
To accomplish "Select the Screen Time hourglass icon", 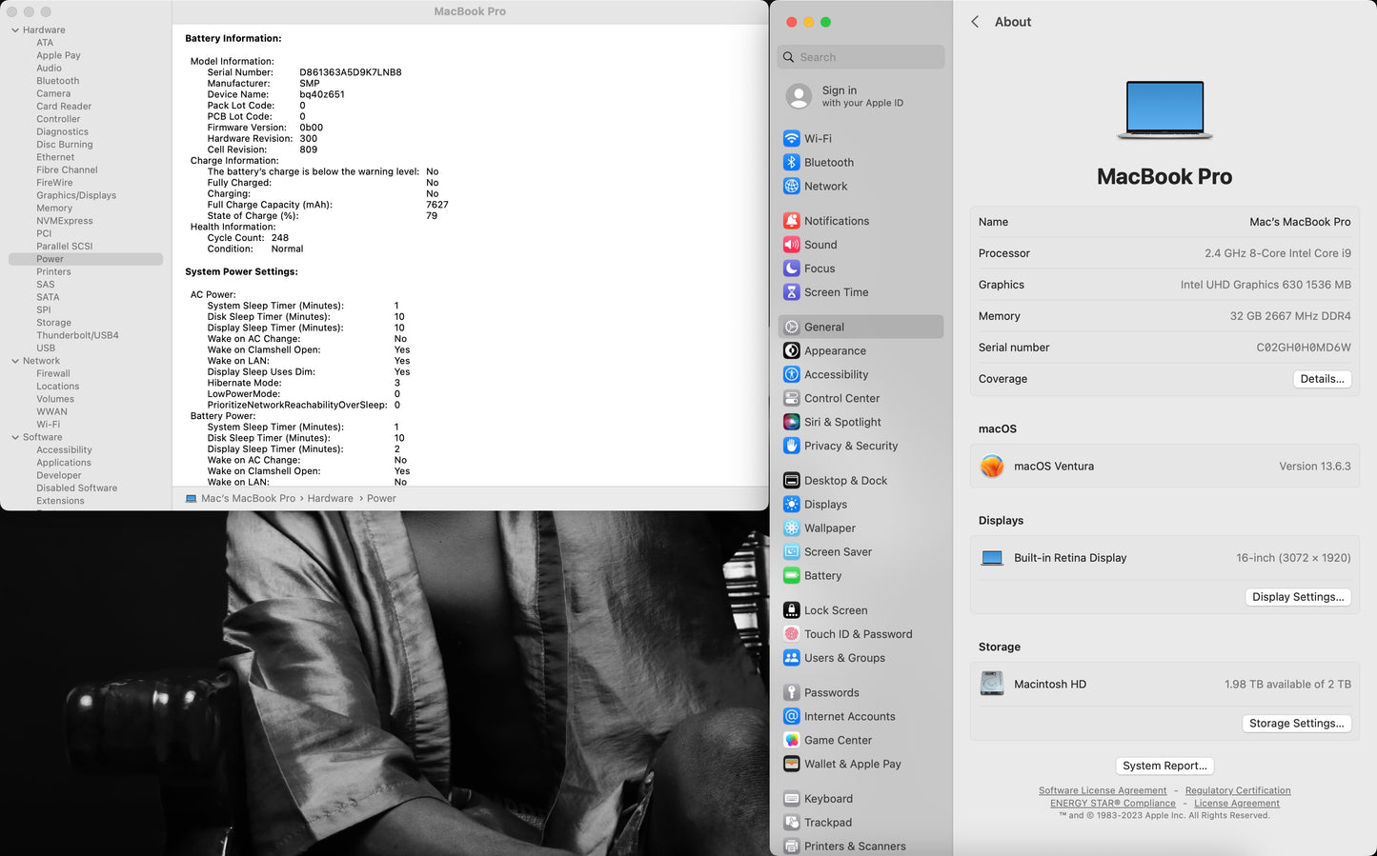I will pyautogui.click(x=791, y=291).
